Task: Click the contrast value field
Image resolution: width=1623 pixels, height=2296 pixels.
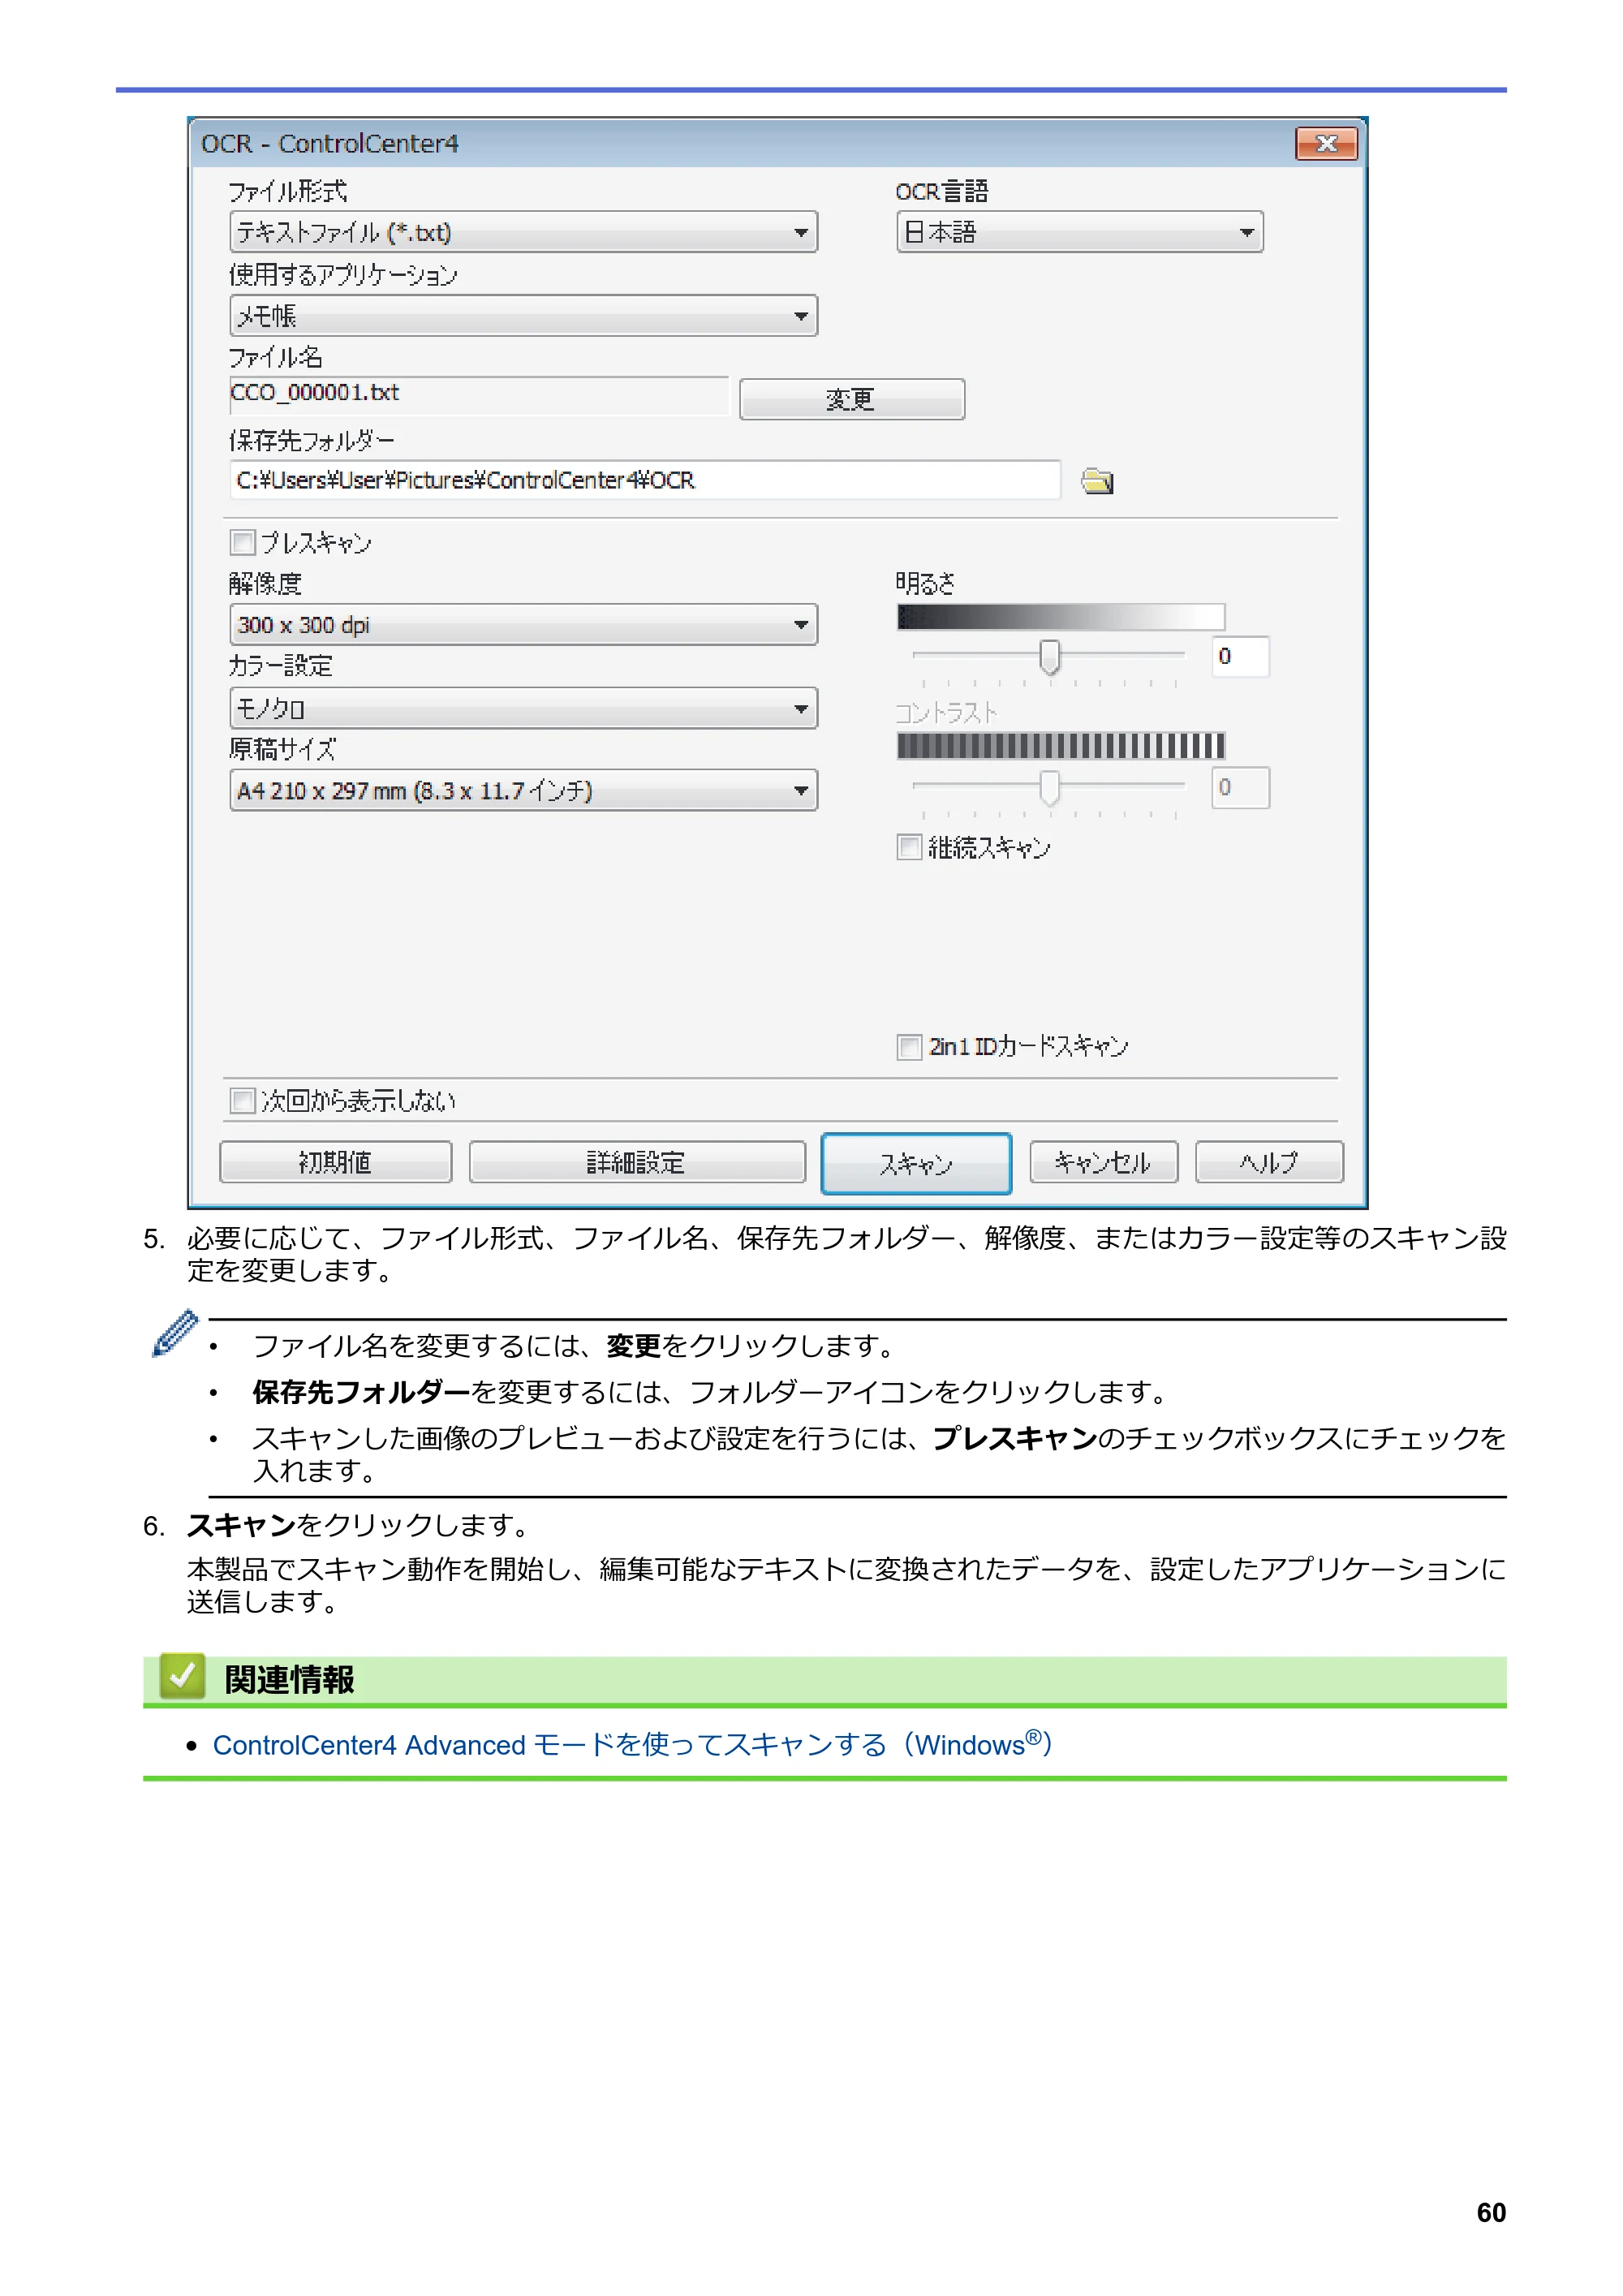Action: coord(1240,788)
